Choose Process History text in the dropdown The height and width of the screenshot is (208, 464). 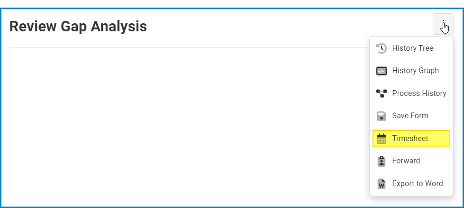click(419, 94)
